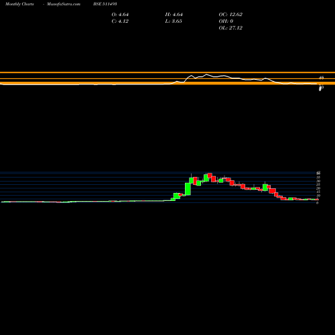
Task: Select the low value 'L: 3.65'
Action: point(174,21)
